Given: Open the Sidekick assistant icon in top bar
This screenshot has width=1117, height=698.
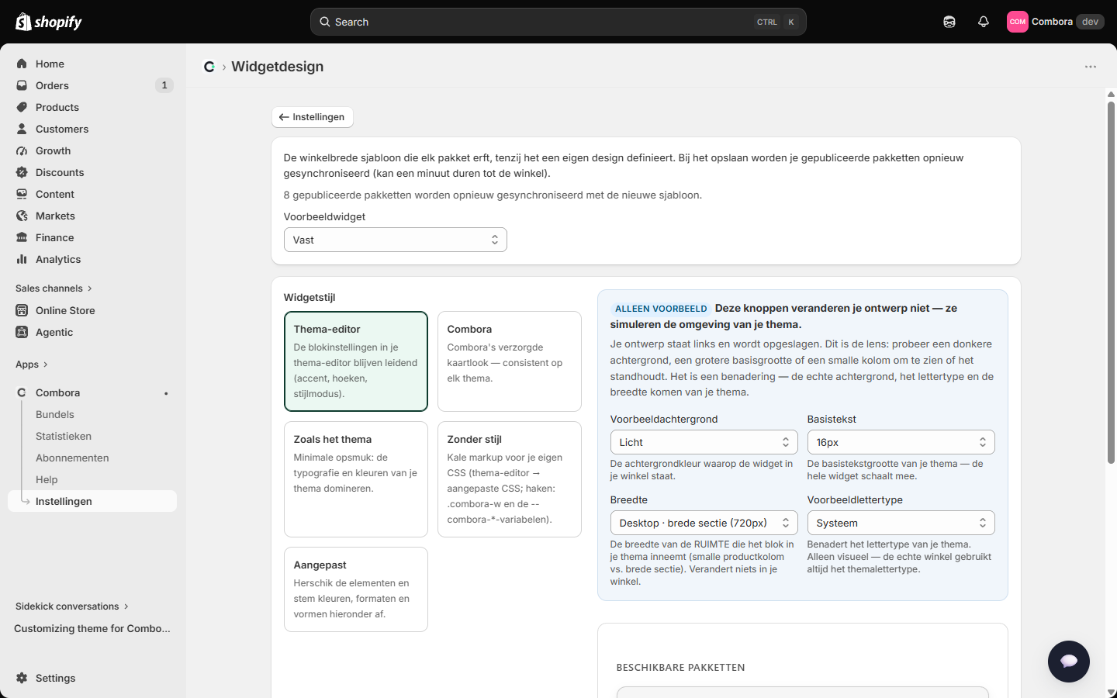Looking at the screenshot, I should [949, 22].
